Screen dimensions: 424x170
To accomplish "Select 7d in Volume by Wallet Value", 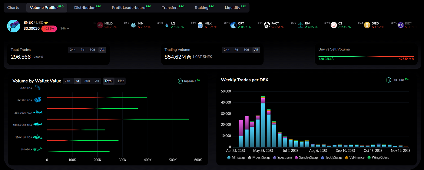I will pyautogui.click(x=77, y=81).
